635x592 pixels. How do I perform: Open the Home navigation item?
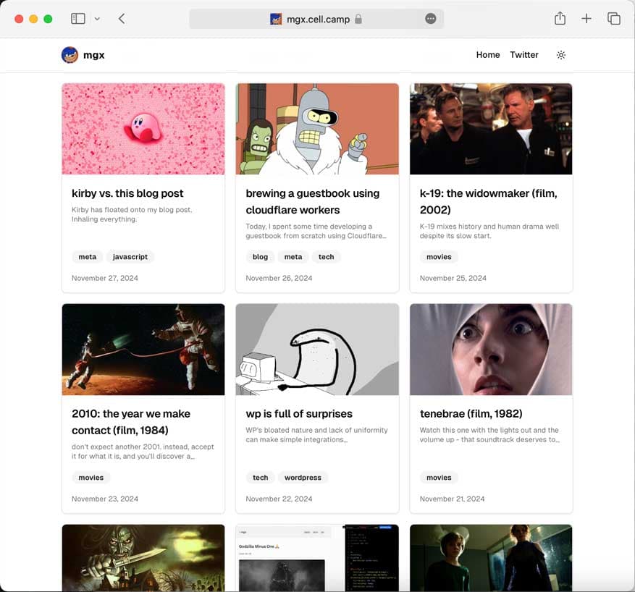pyautogui.click(x=487, y=54)
